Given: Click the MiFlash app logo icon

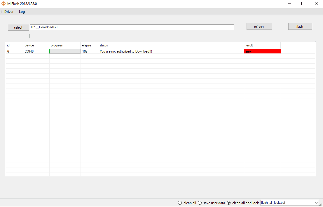Looking at the screenshot, I should coord(3,4).
